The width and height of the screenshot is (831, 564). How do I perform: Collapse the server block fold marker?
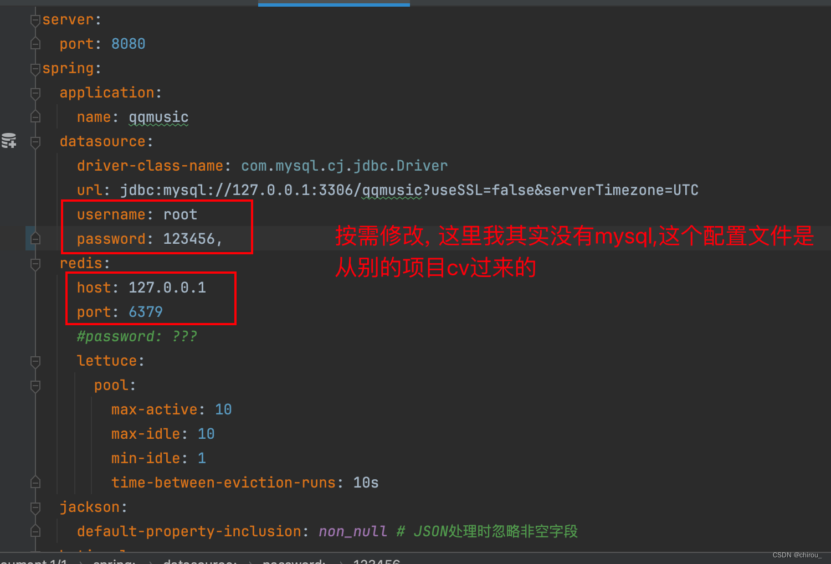[35, 20]
